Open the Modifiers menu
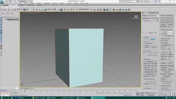Viewport: 176px width, 99px height. [32, 3]
